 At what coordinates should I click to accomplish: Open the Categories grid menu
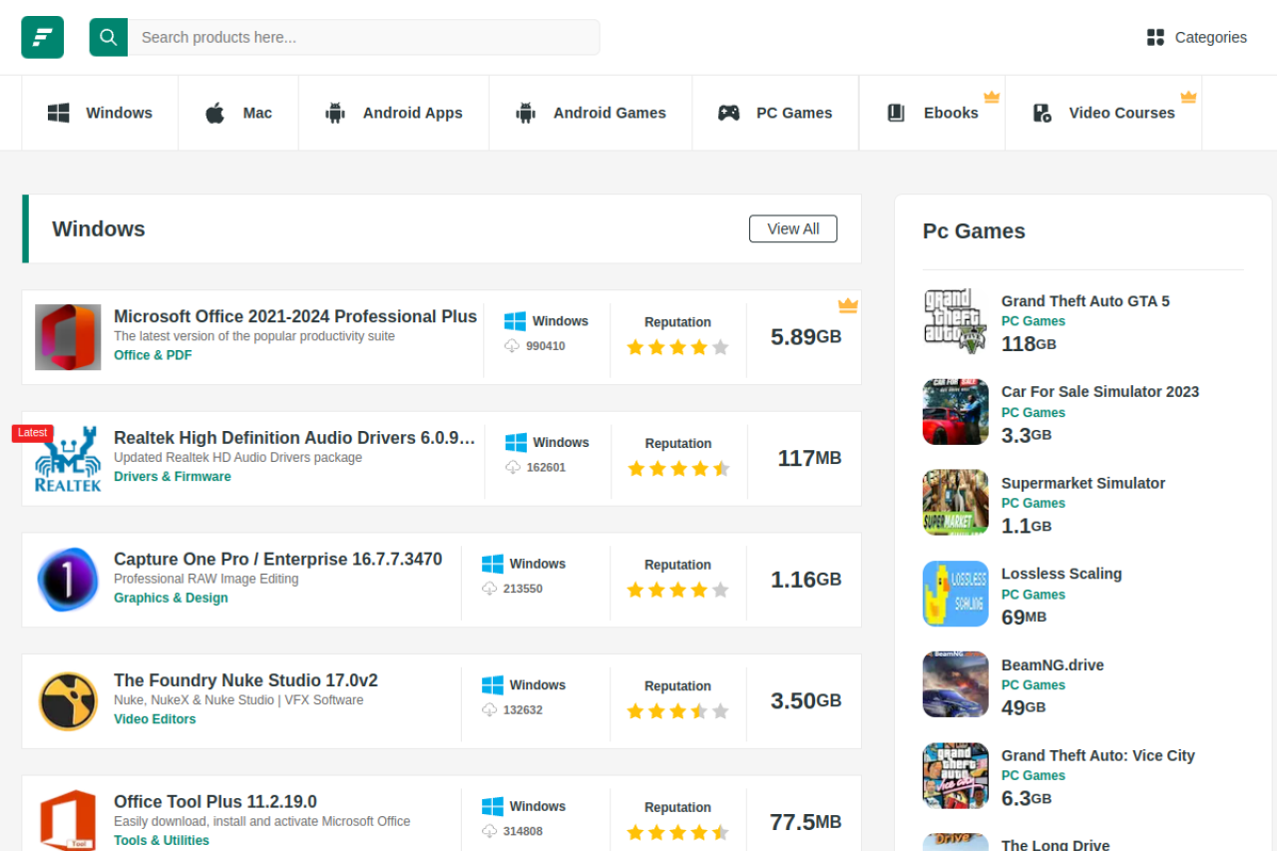coord(1196,37)
